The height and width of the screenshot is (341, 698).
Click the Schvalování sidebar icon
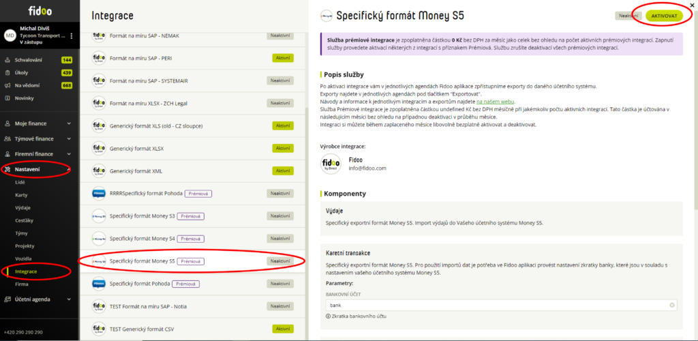coord(7,60)
